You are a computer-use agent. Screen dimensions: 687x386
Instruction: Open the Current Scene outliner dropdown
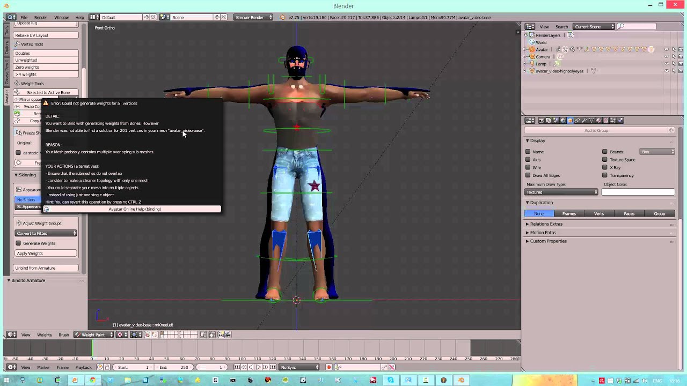(x=594, y=27)
